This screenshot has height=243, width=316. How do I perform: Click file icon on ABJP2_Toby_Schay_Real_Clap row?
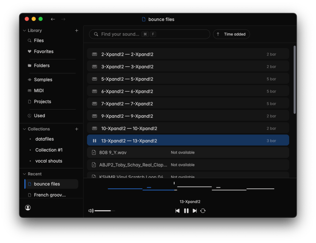pyautogui.click(x=94, y=165)
